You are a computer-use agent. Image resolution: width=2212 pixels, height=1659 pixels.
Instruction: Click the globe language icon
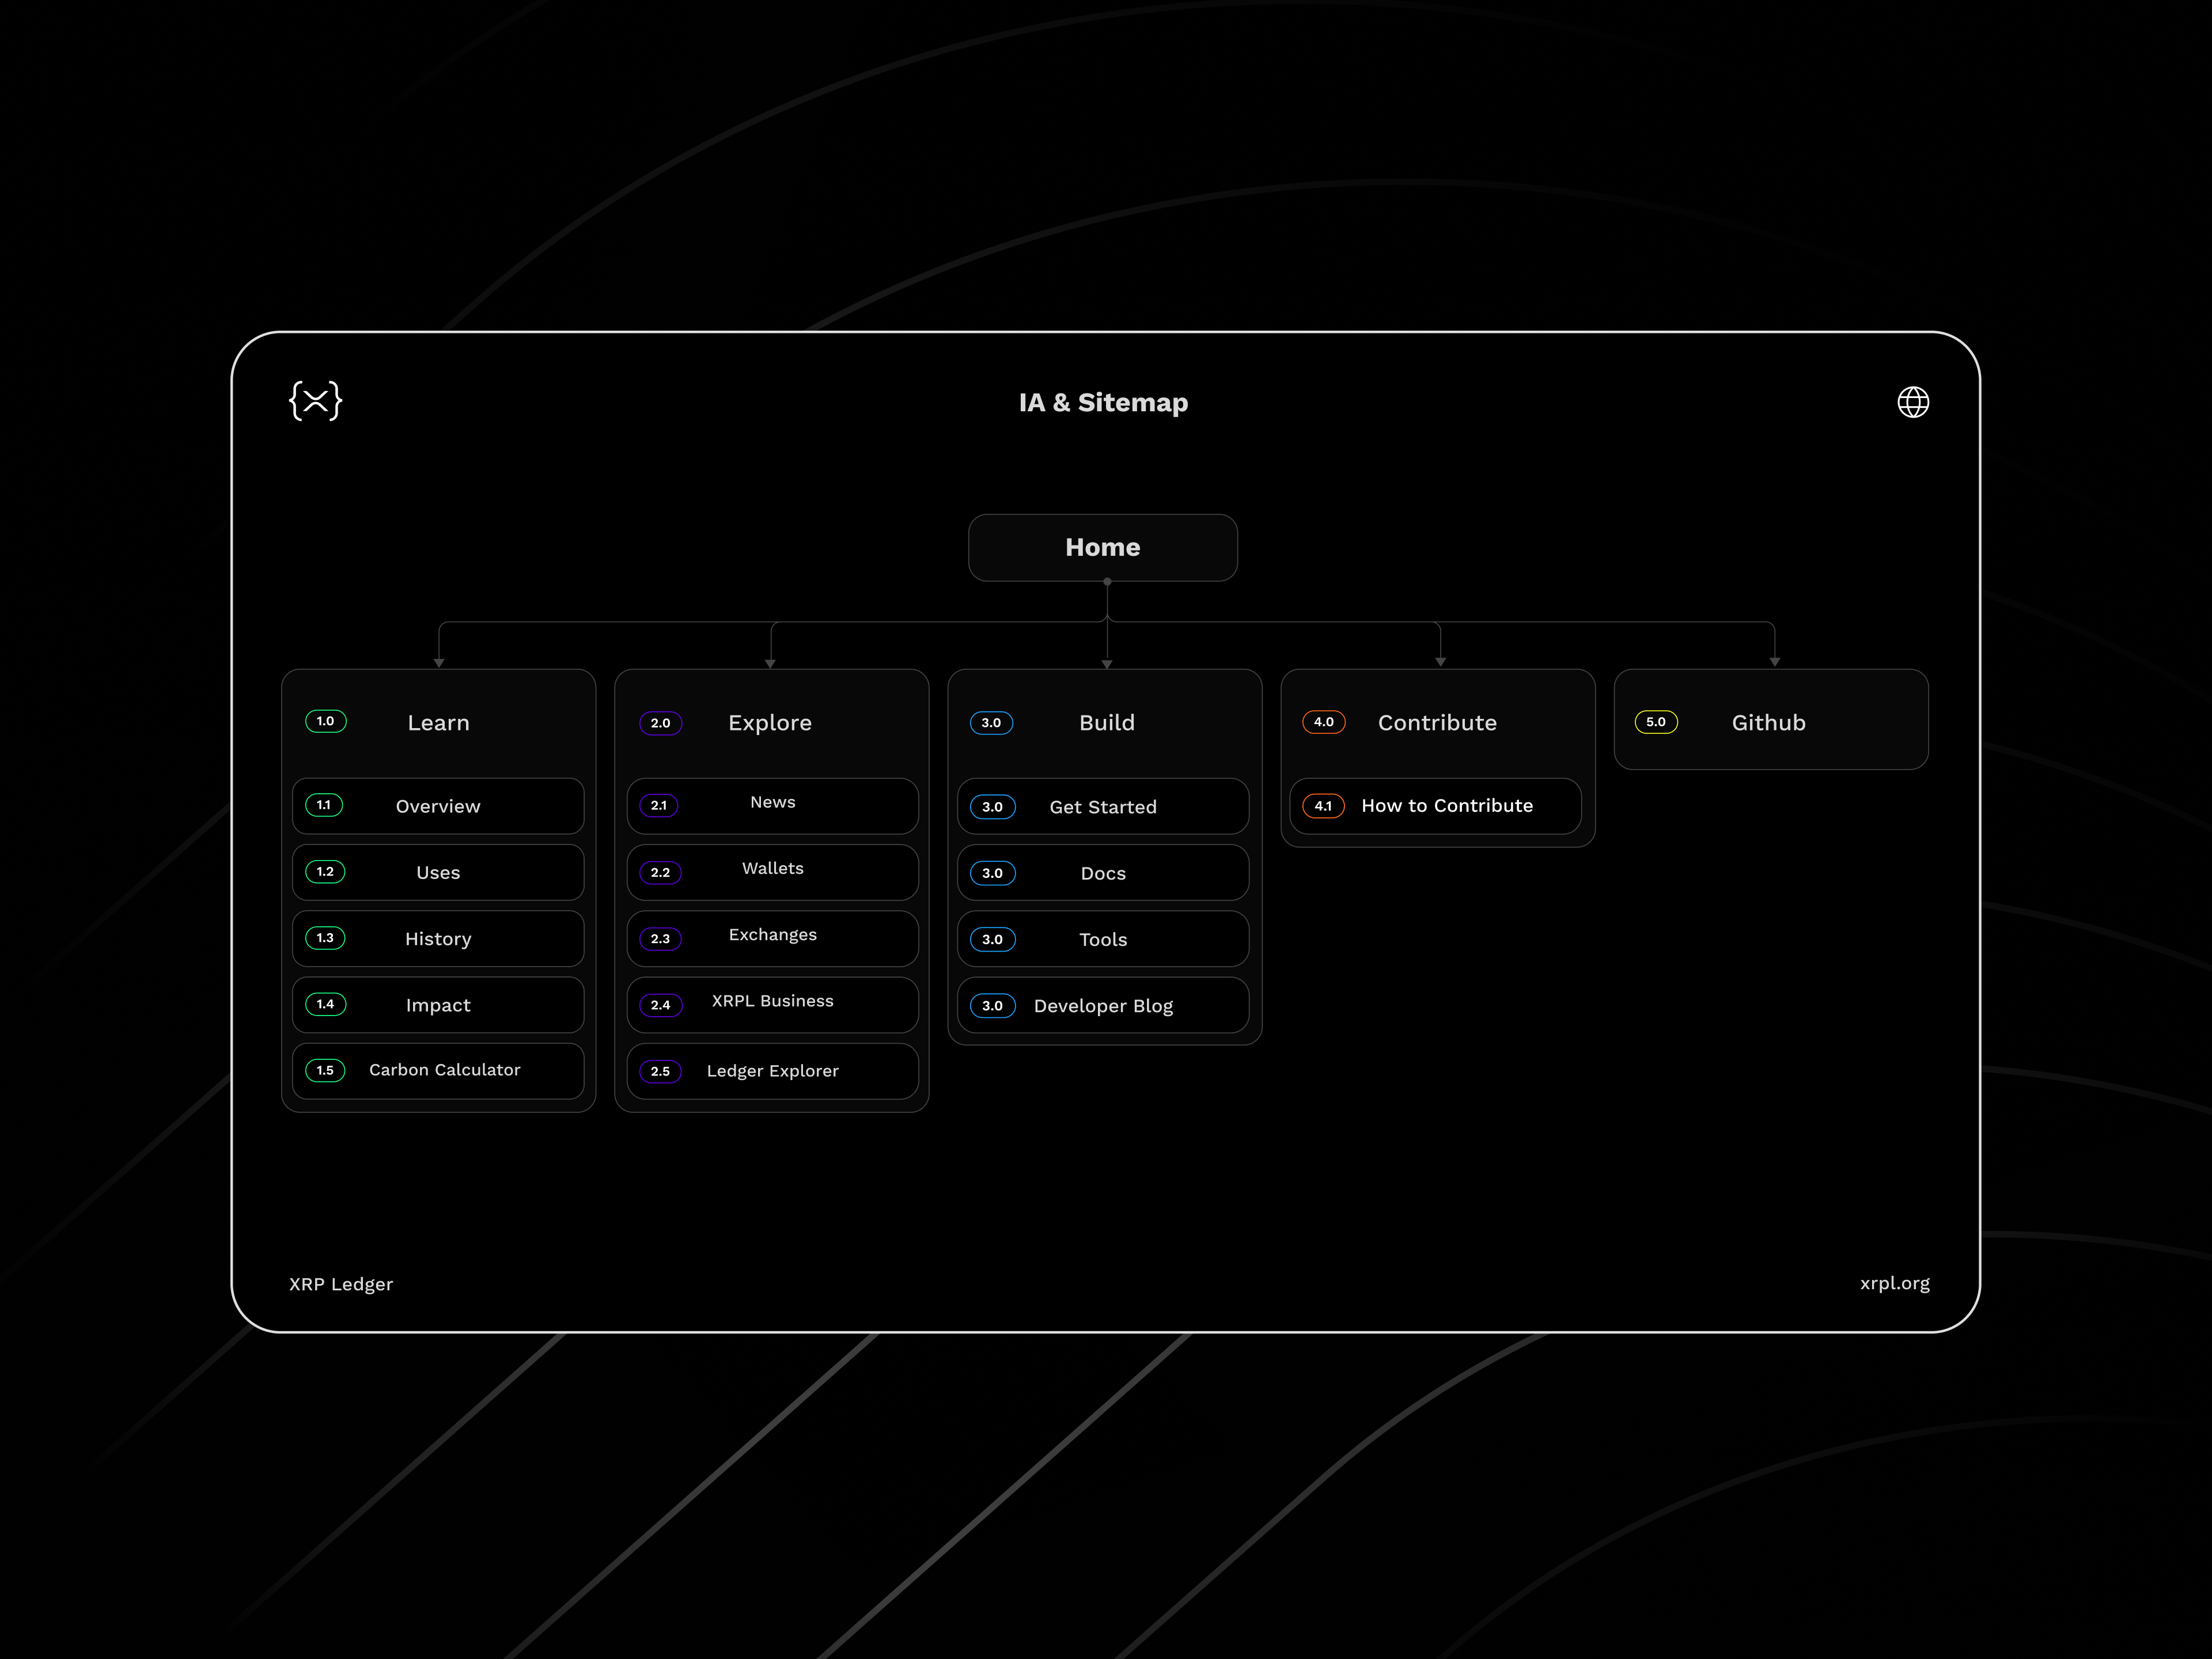(1912, 402)
